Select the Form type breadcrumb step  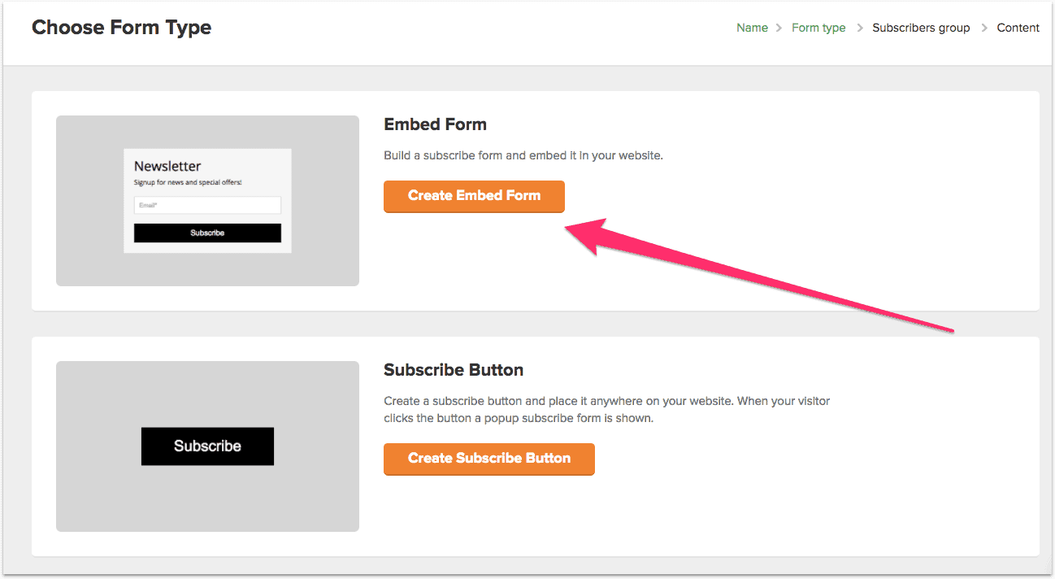tap(818, 28)
